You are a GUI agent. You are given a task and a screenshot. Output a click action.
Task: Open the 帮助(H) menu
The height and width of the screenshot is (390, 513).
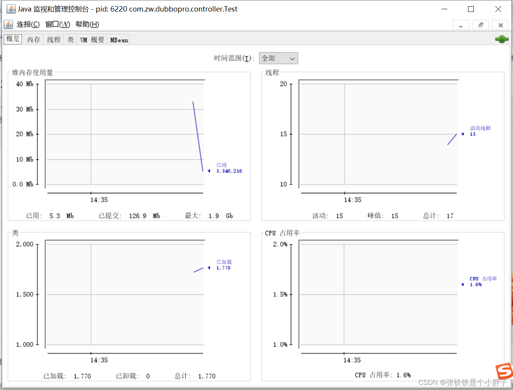coord(87,25)
